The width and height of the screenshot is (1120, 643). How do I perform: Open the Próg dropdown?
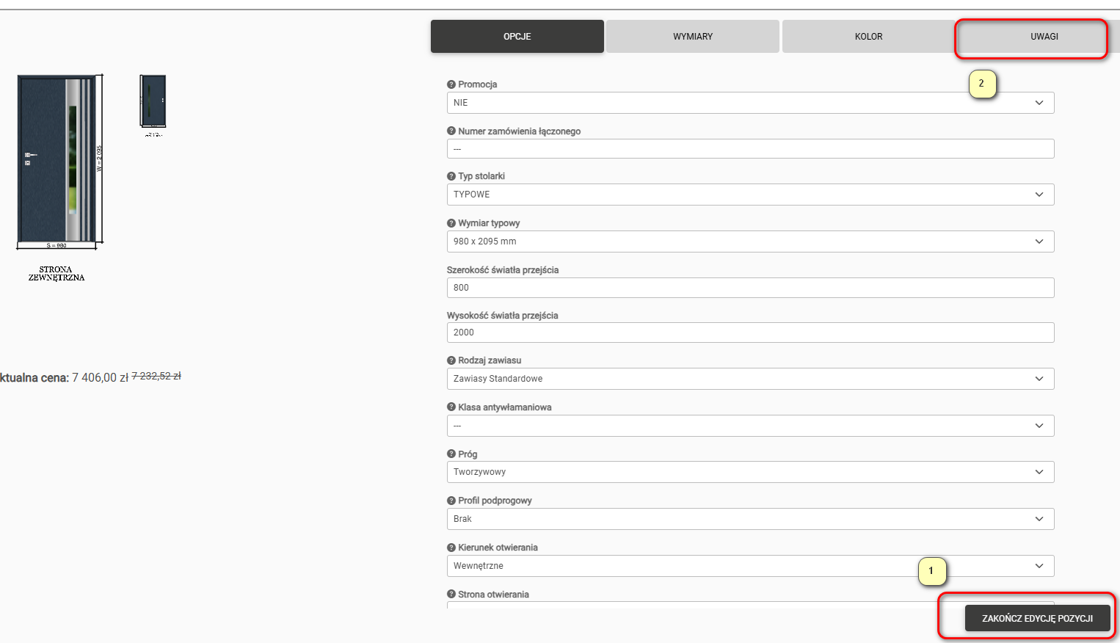750,472
